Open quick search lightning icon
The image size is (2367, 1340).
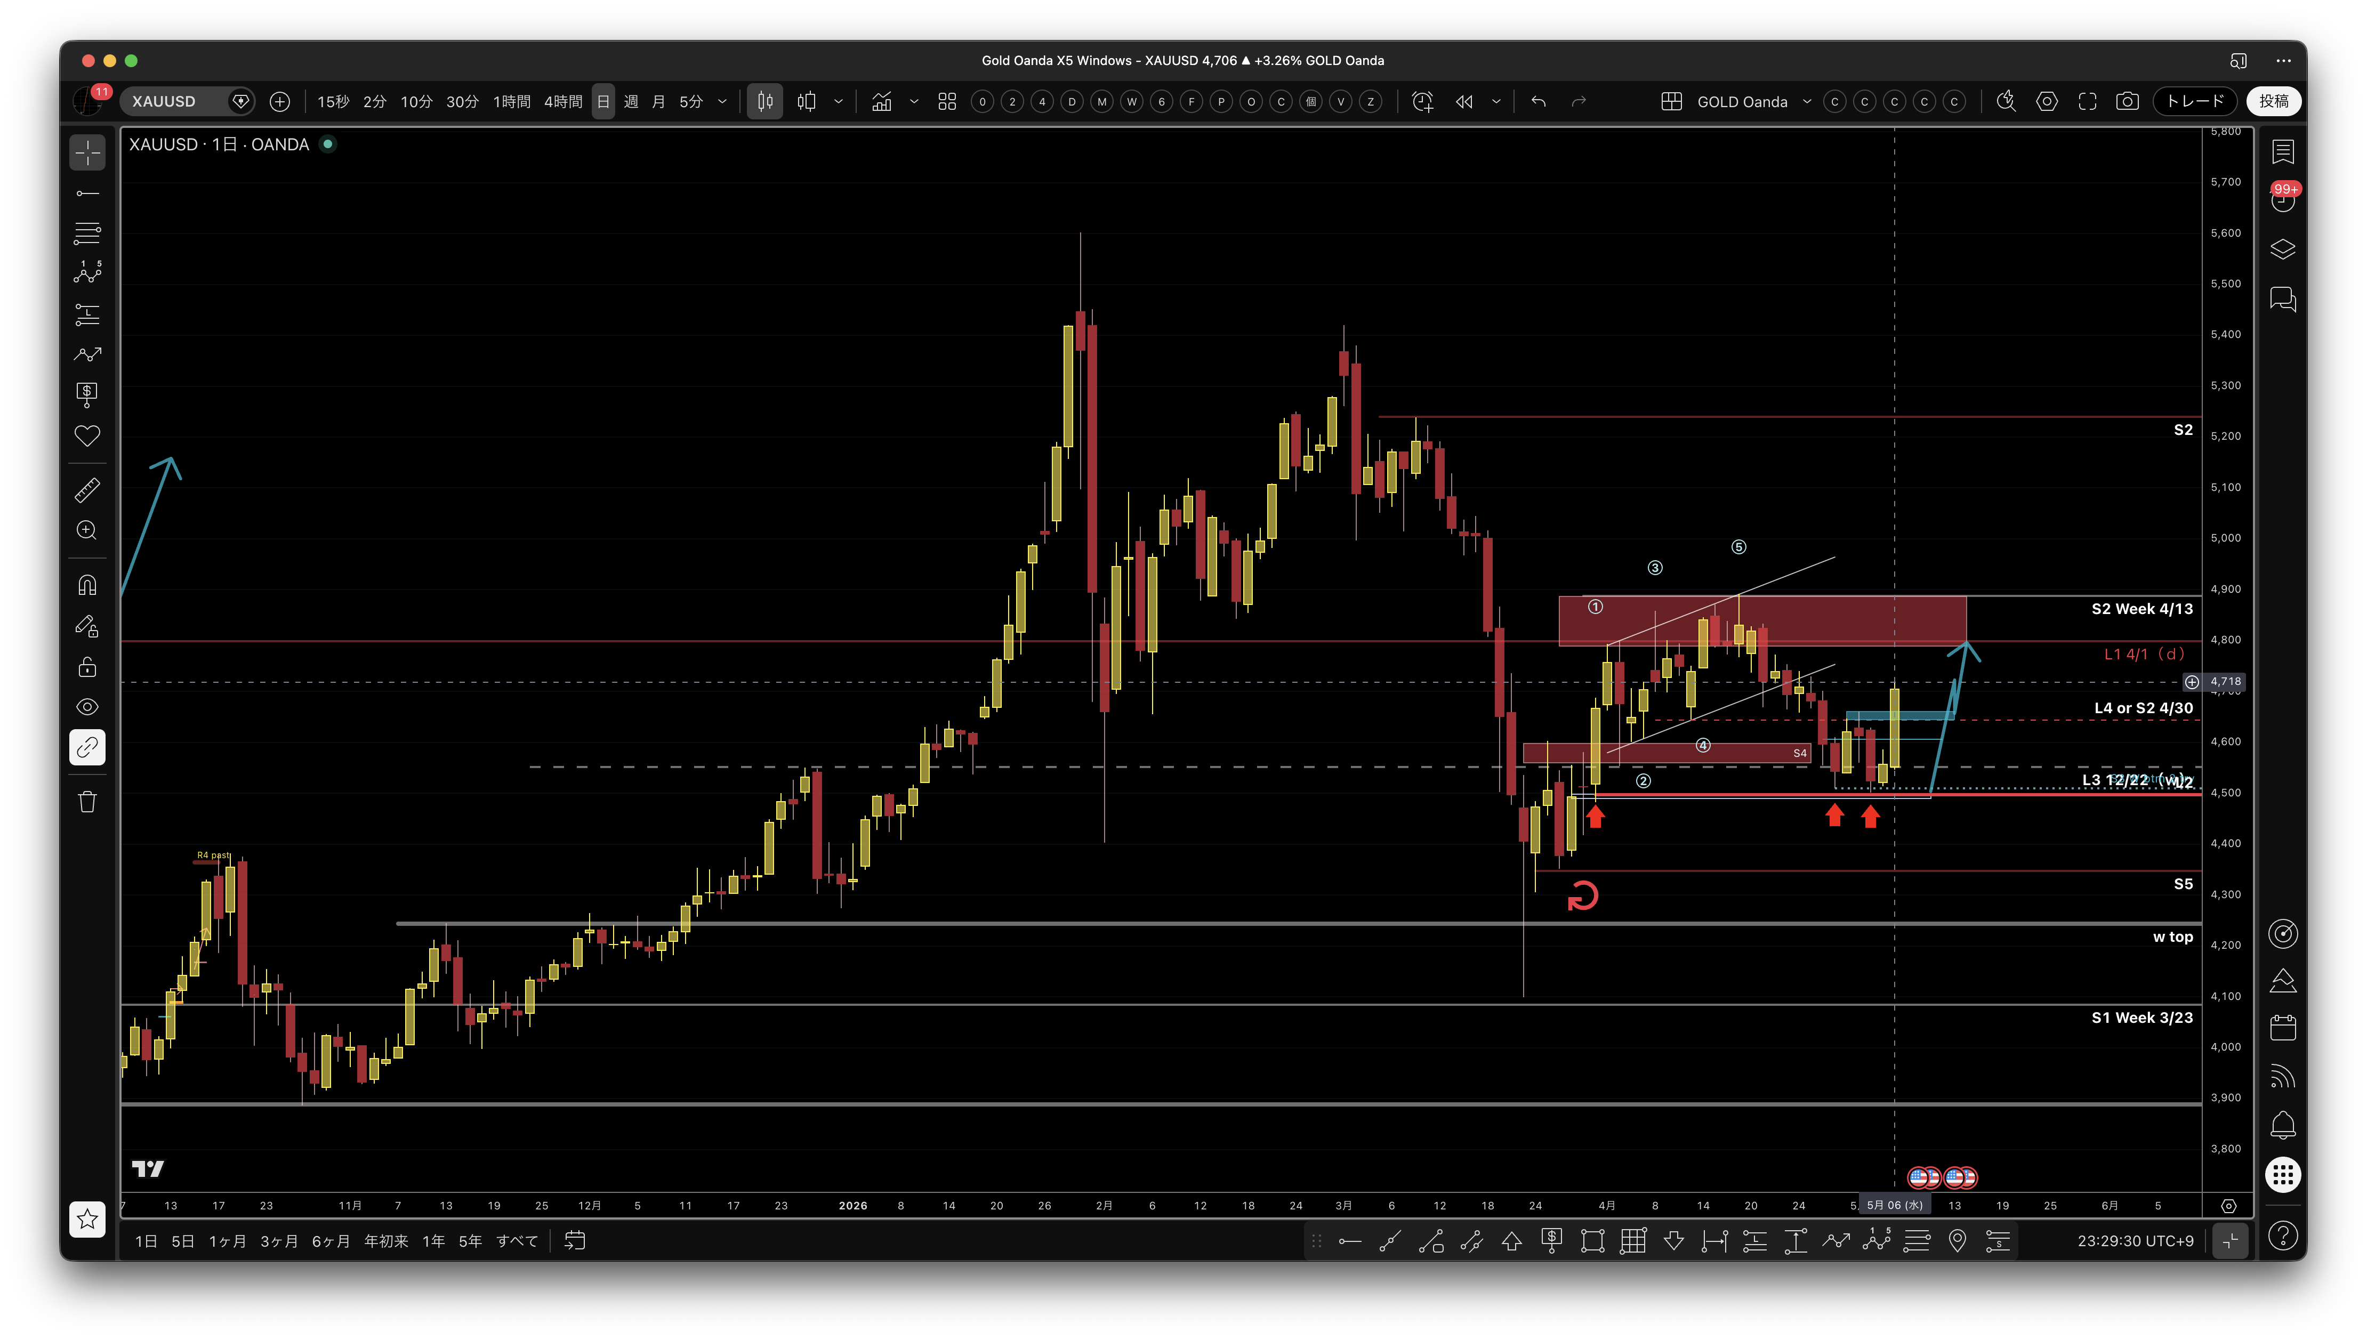tap(2006, 101)
